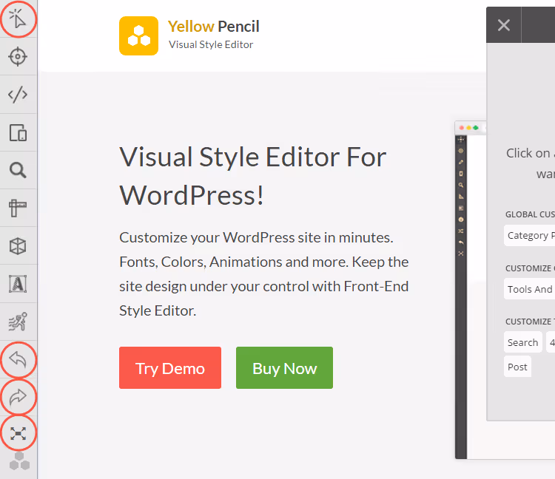This screenshot has height=479, width=555.
Task: Select the Post template option
Action: click(x=517, y=367)
